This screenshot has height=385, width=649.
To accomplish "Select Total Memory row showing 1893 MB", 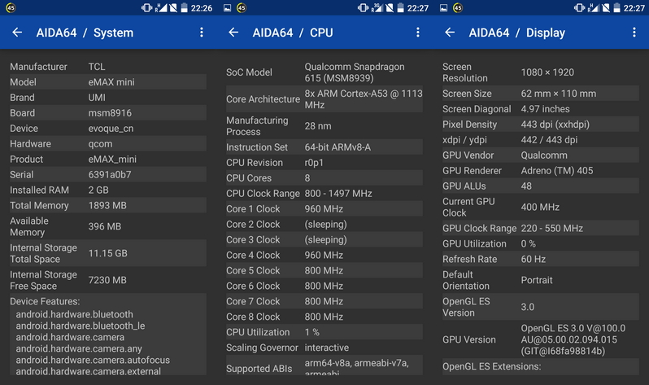I will (x=108, y=205).
